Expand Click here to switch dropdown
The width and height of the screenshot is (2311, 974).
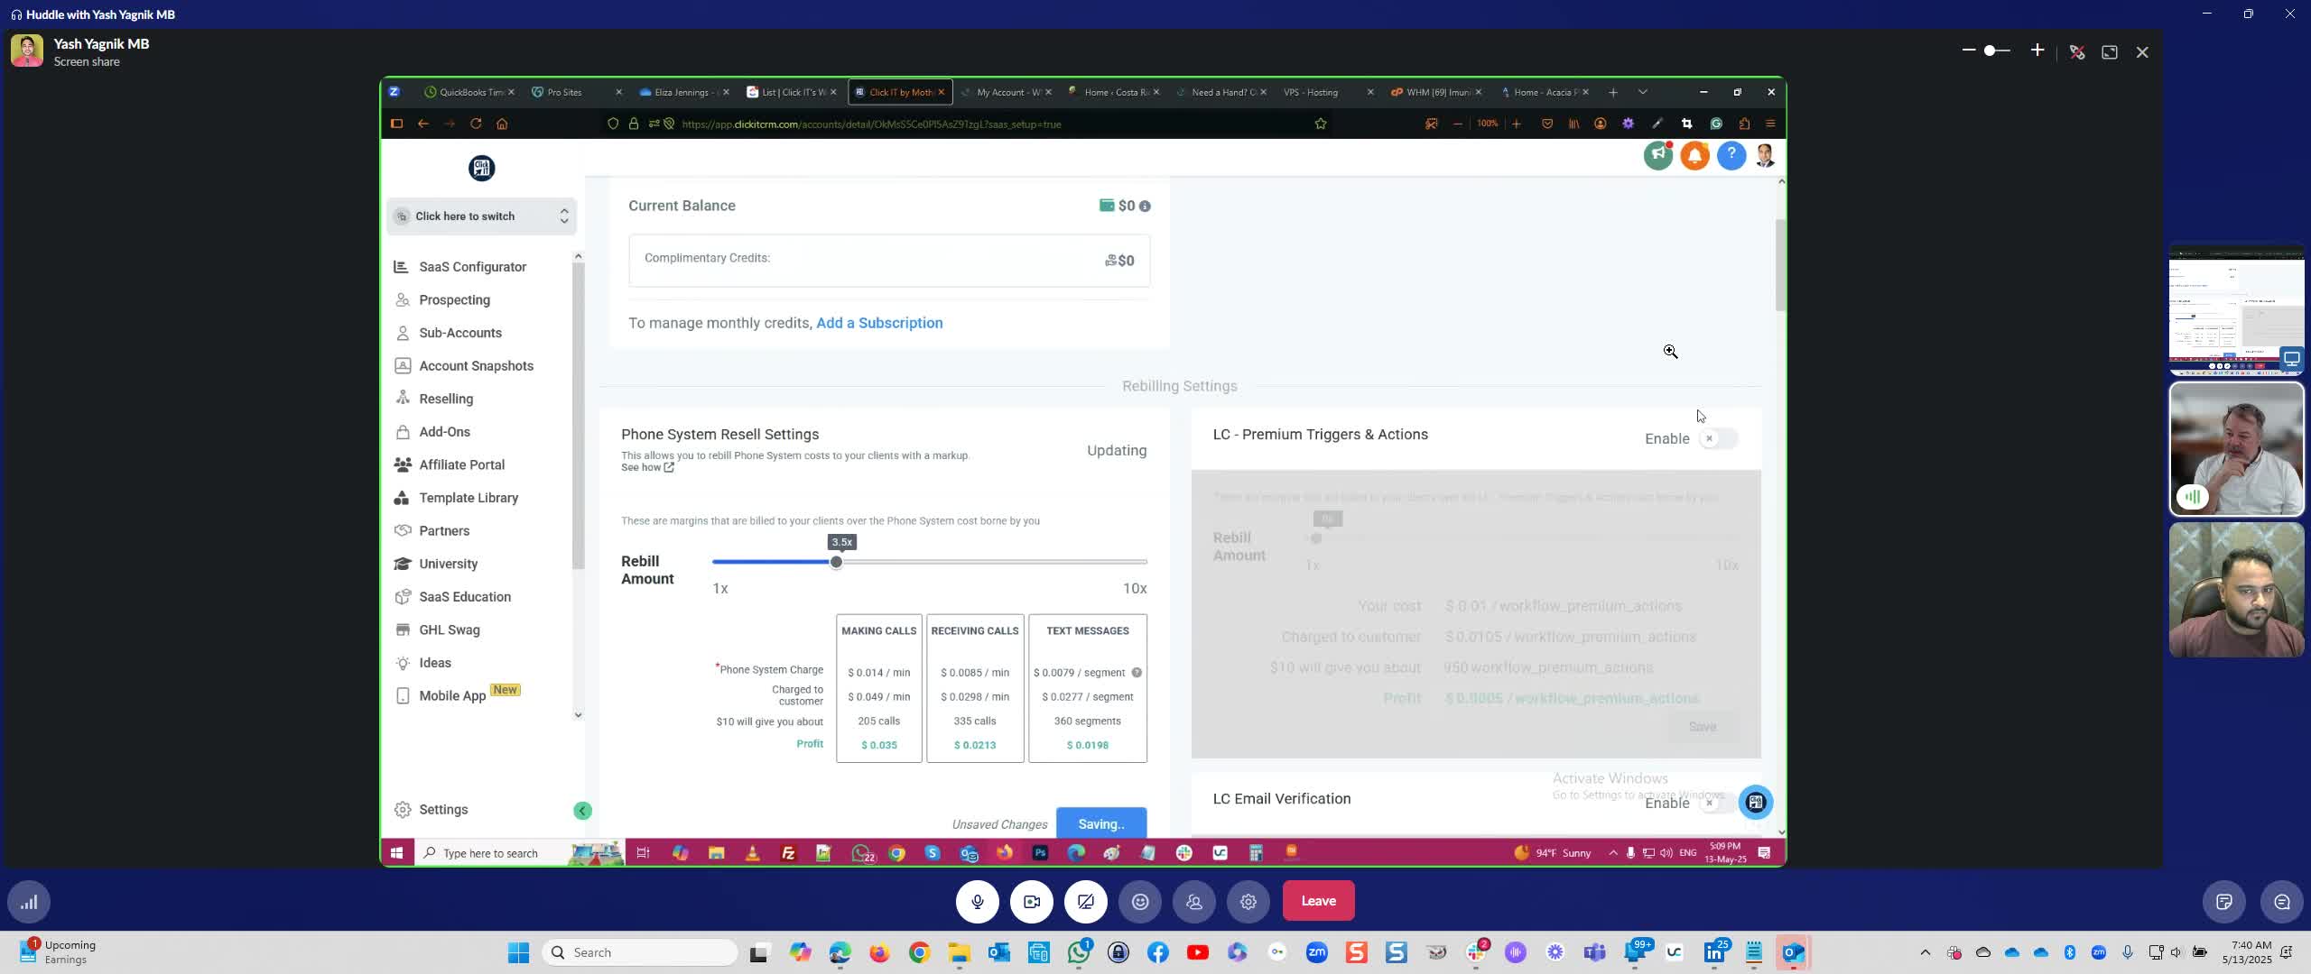point(482,216)
